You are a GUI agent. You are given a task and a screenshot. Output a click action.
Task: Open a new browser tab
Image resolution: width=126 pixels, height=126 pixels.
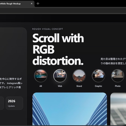click(x=38, y=3)
